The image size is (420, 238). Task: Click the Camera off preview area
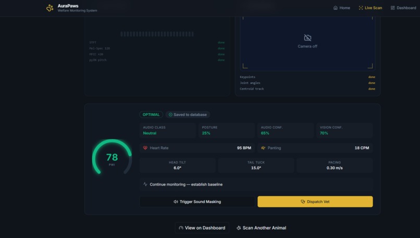(307, 43)
